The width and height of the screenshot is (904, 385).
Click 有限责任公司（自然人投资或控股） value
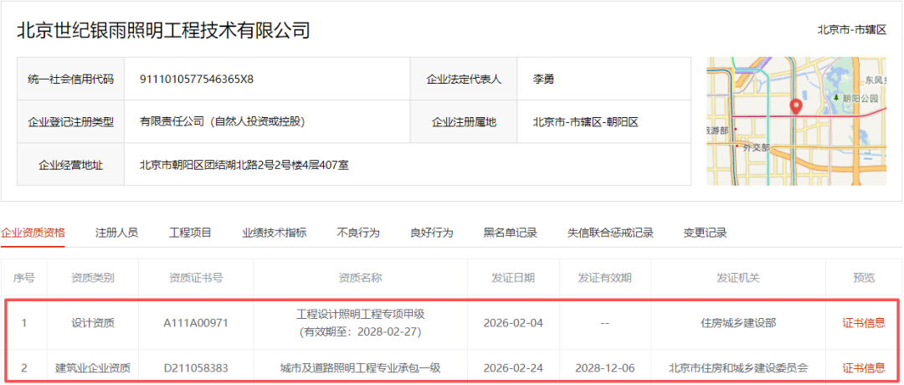[222, 121]
